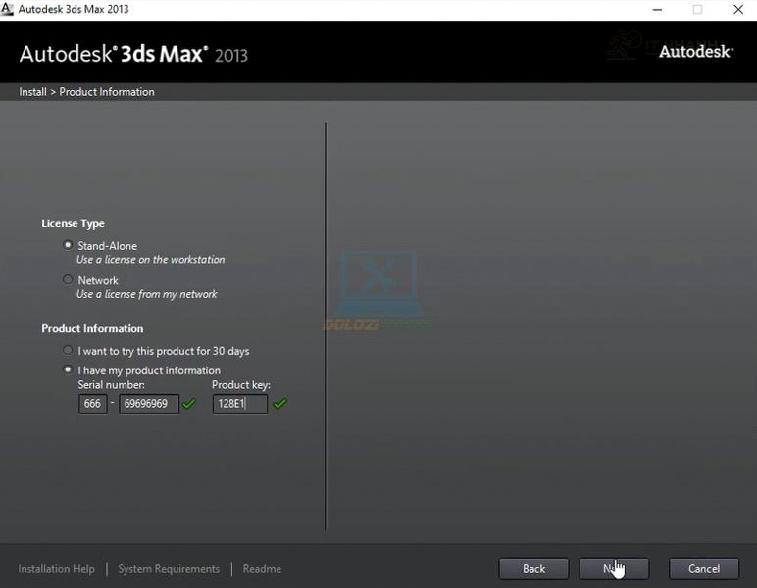Click the serial number field 69696969

[149, 403]
